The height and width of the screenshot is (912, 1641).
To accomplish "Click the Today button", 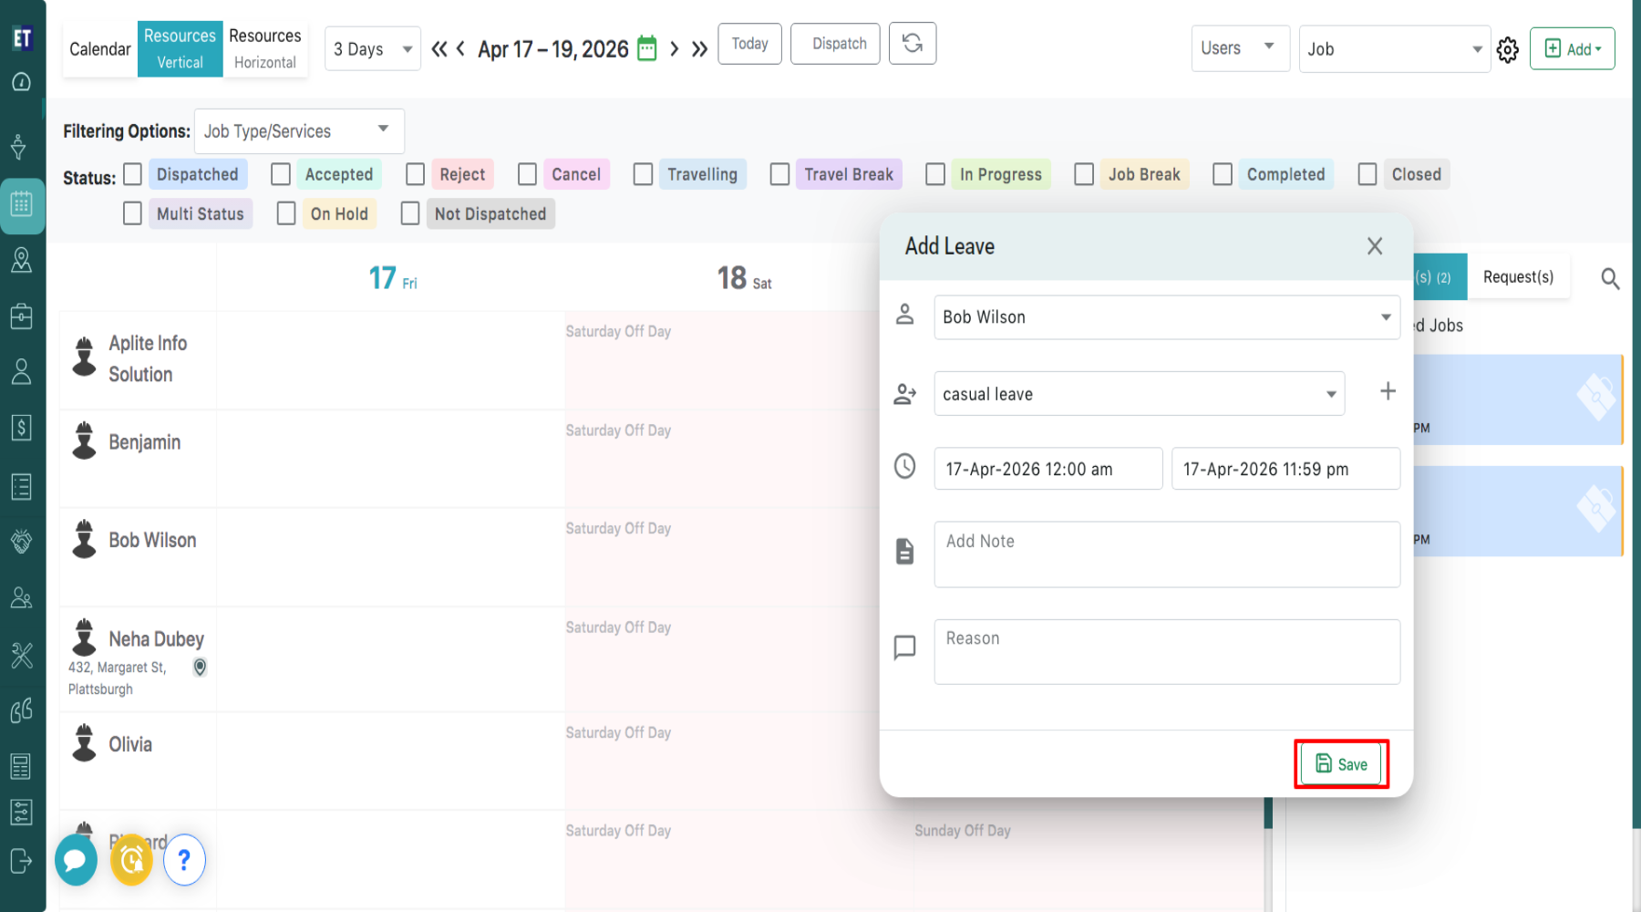I will (x=749, y=44).
